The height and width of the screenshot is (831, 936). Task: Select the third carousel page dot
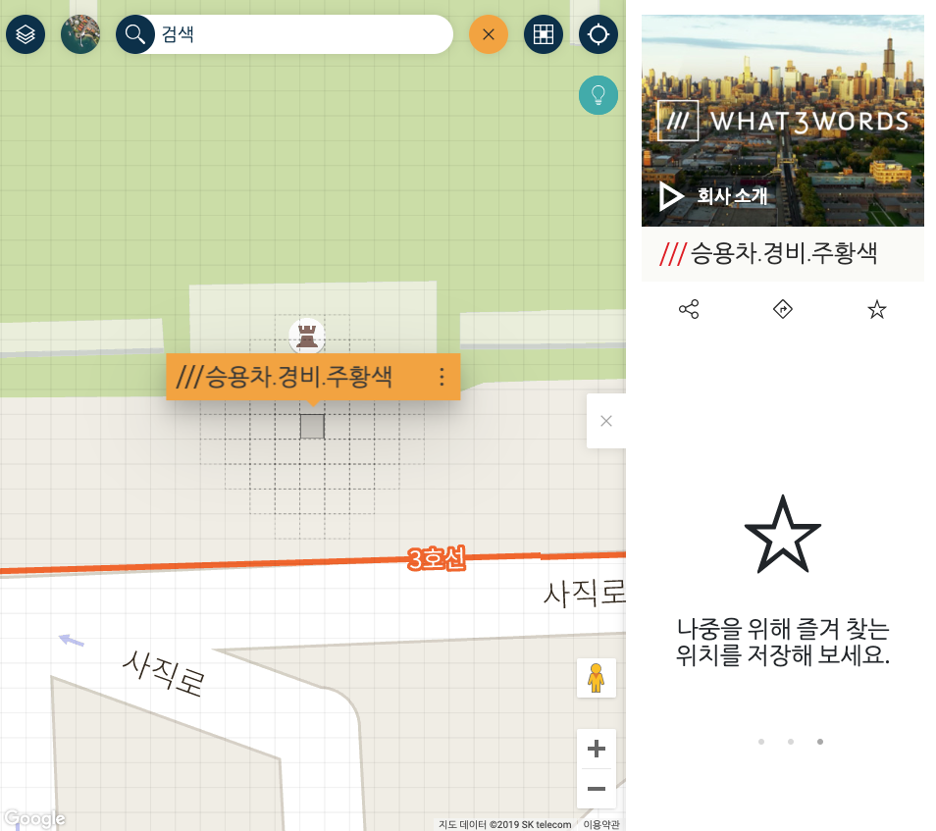tap(820, 742)
